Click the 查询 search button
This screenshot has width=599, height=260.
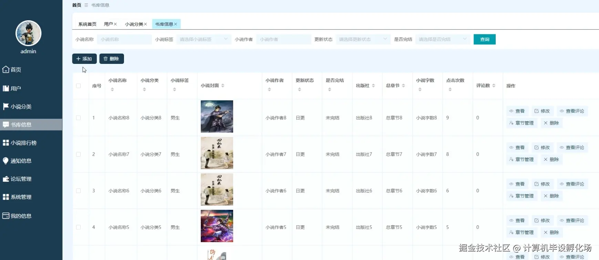click(x=485, y=39)
